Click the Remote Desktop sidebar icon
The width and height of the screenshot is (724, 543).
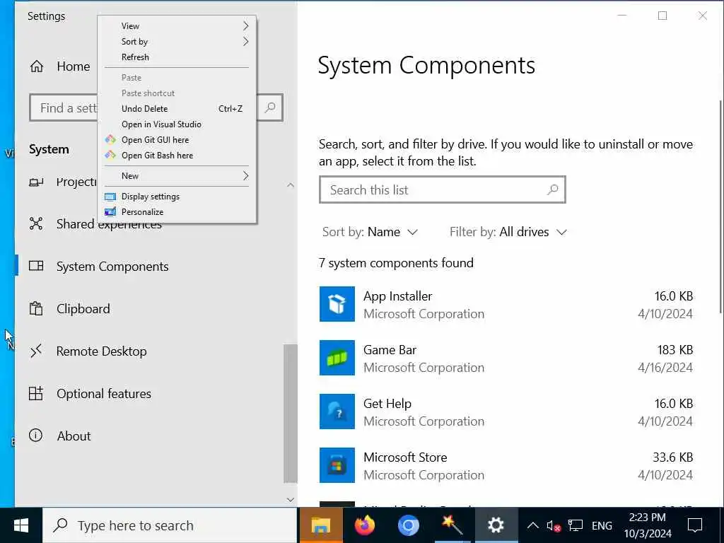click(36, 351)
